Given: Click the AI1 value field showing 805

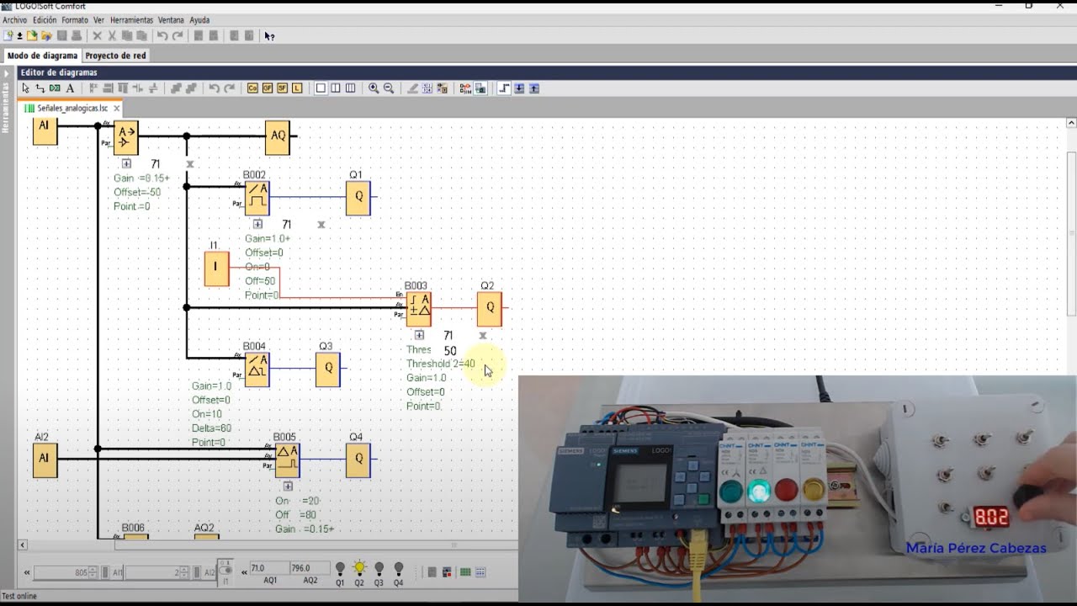Looking at the screenshot, I should 61,572.
